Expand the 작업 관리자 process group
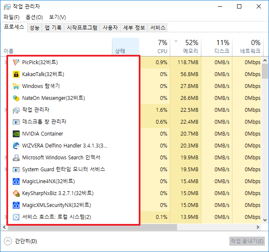This screenshot has width=269, height=252. [6, 110]
